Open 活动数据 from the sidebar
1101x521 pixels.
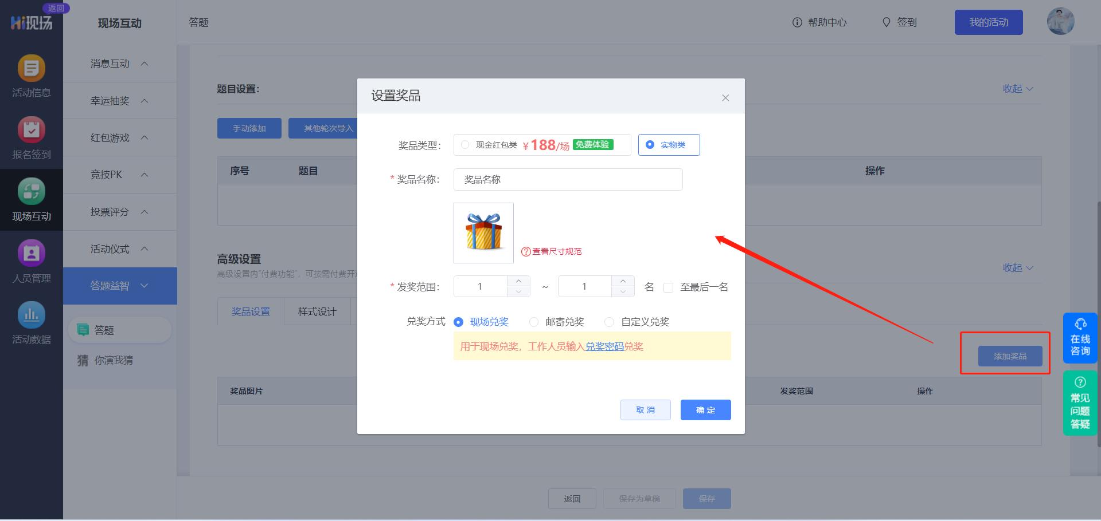pos(32,323)
